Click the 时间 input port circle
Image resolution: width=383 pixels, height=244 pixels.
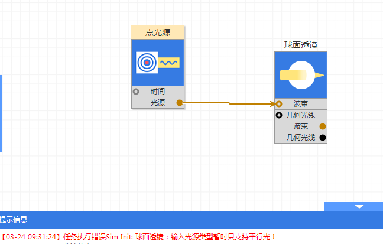[x=136, y=92]
